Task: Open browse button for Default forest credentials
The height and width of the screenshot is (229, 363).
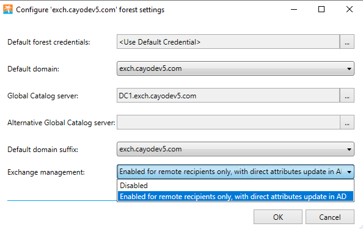Action: tap(346, 42)
